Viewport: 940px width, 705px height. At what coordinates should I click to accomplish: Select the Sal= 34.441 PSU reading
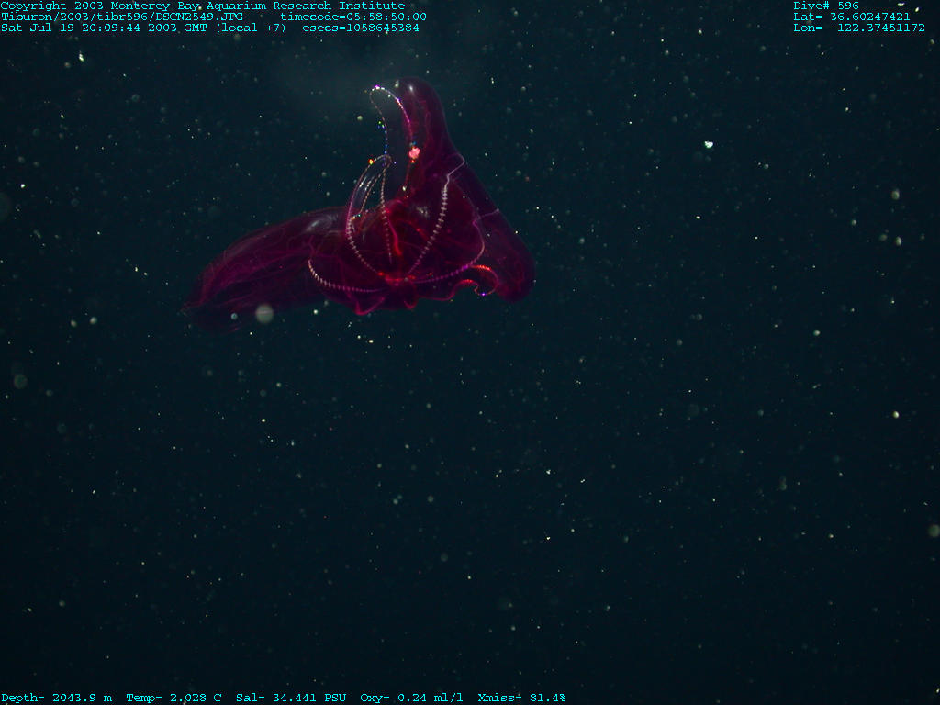[x=290, y=698]
